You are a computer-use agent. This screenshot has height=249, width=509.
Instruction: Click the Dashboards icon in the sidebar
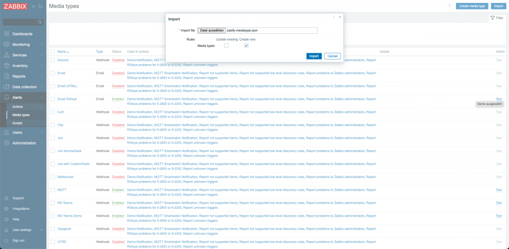click(x=6, y=34)
